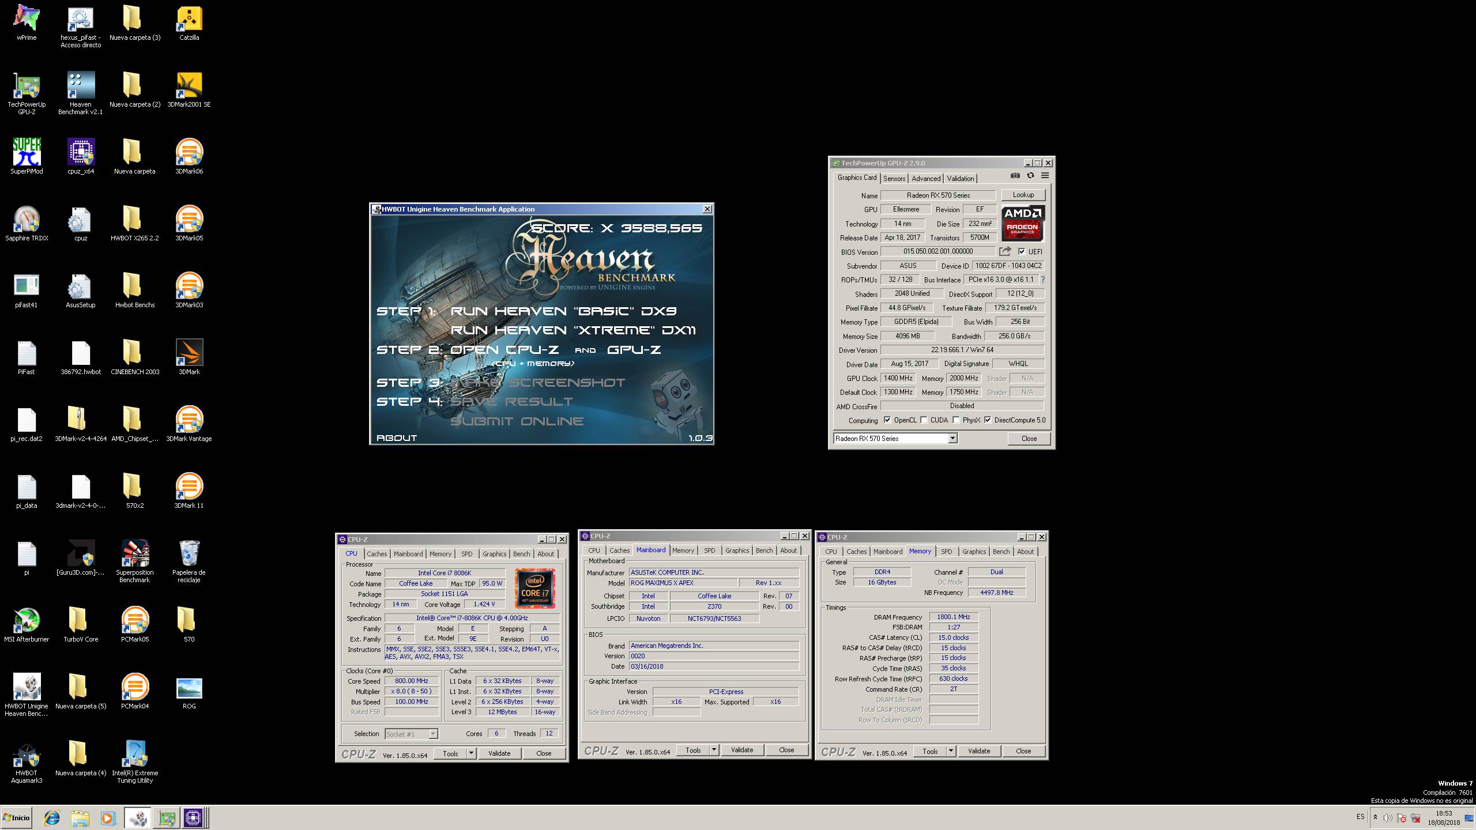
Task: Select the Superposition Benchmark desktop icon
Action: [135, 561]
